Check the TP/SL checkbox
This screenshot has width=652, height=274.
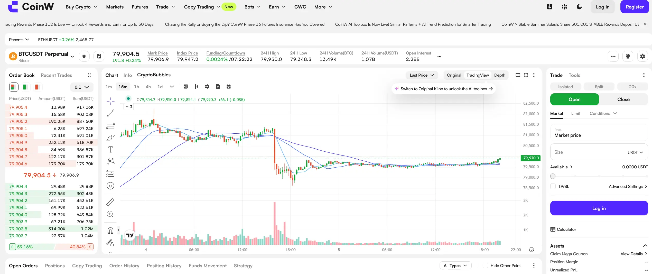click(553, 186)
